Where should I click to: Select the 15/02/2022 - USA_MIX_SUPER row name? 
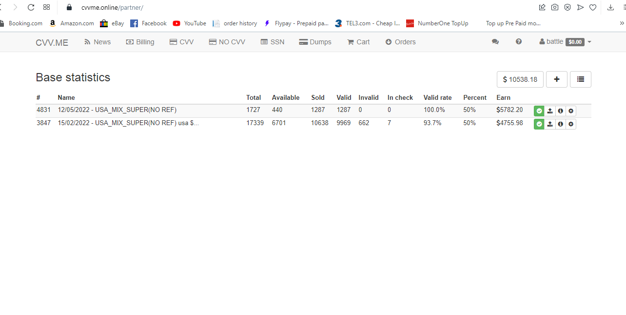point(128,123)
